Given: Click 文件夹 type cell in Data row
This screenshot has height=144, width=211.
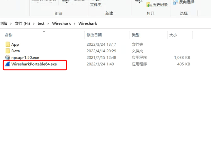Looking at the screenshot, I should [137, 51].
